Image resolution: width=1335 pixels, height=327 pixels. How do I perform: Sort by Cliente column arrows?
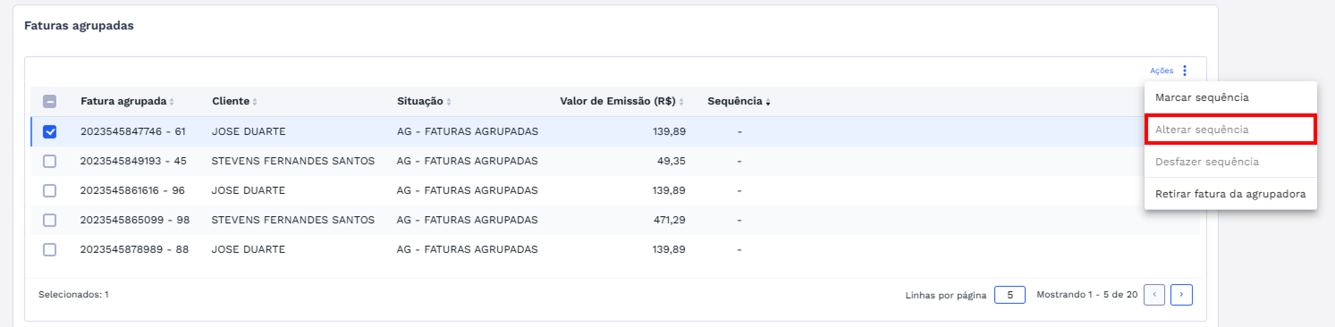click(x=255, y=102)
